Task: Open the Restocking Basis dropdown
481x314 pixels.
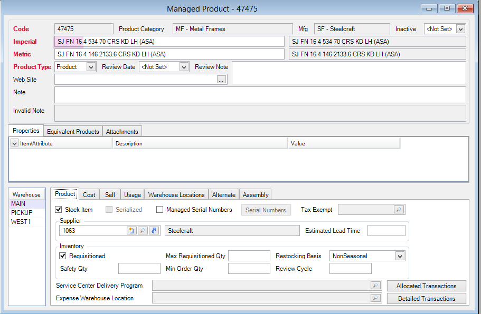Action: (399, 256)
